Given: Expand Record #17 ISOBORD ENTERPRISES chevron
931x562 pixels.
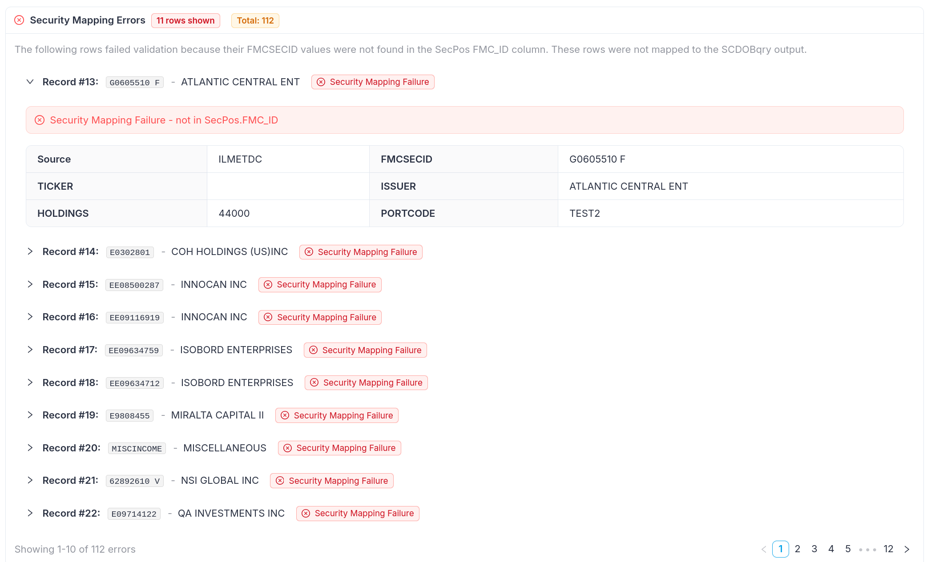Looking at the screenshot, I should click(x=30, y=350).
